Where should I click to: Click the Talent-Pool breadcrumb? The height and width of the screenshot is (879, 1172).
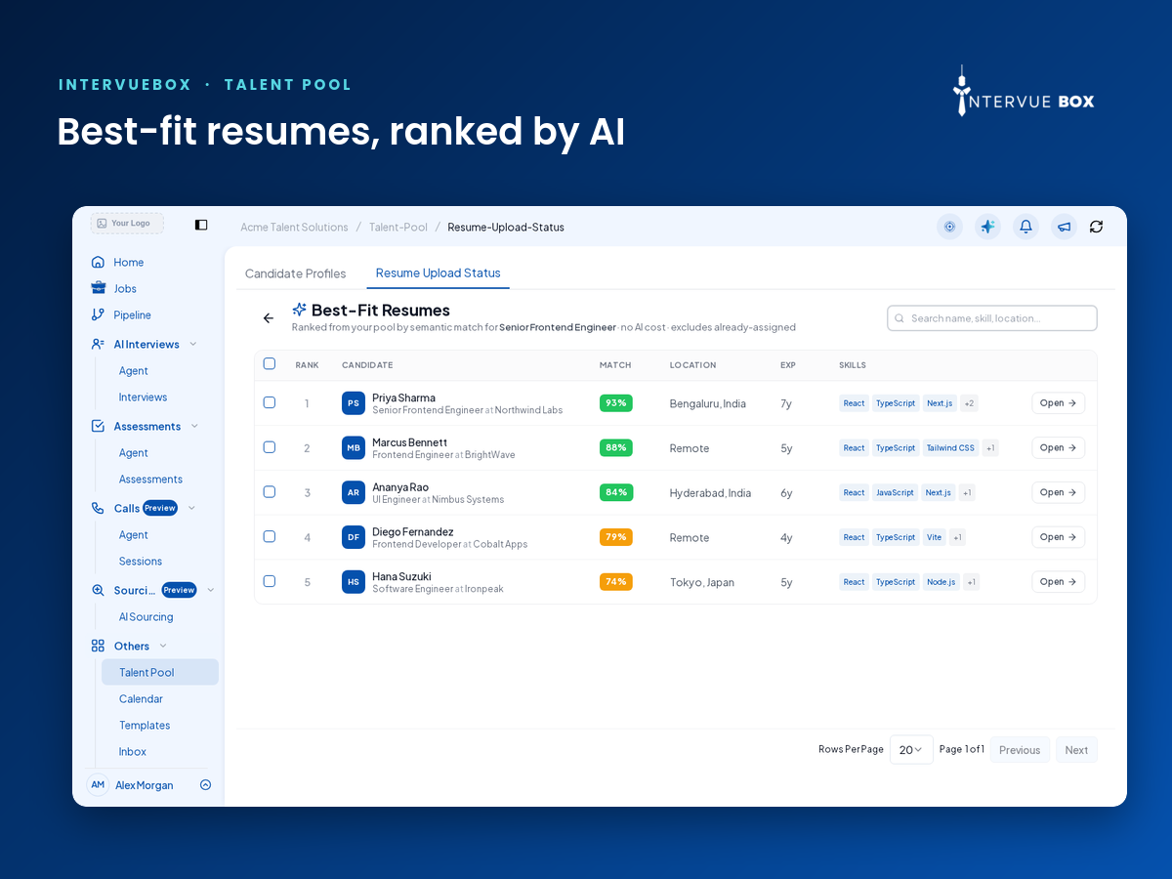tap(398, 227)
